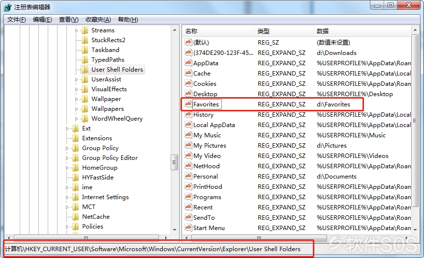Click the d:\Favorites data cell
Viewport: 424px width, 258px height.
pos(333,104)
